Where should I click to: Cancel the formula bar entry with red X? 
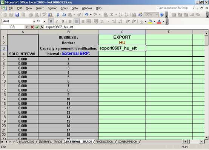32,27
